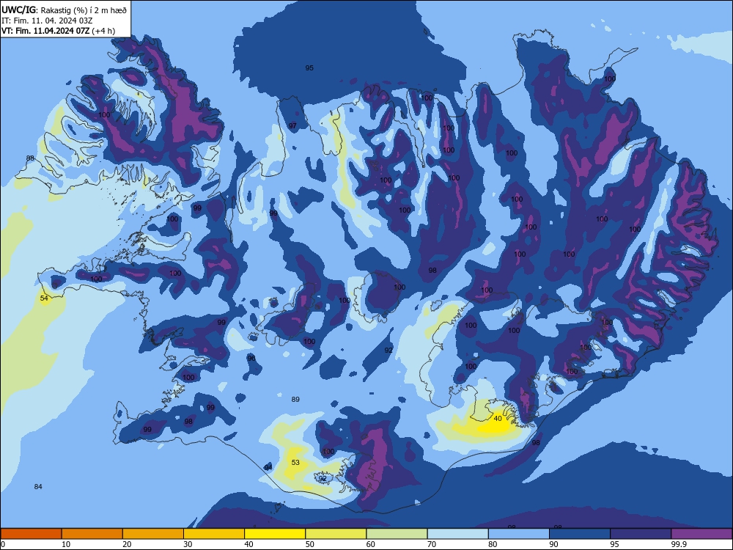Image resolution: width=733 pixels, height=550 pixels.
Task: Click the map humidity value "97"
Action: (x=292, y=126)
